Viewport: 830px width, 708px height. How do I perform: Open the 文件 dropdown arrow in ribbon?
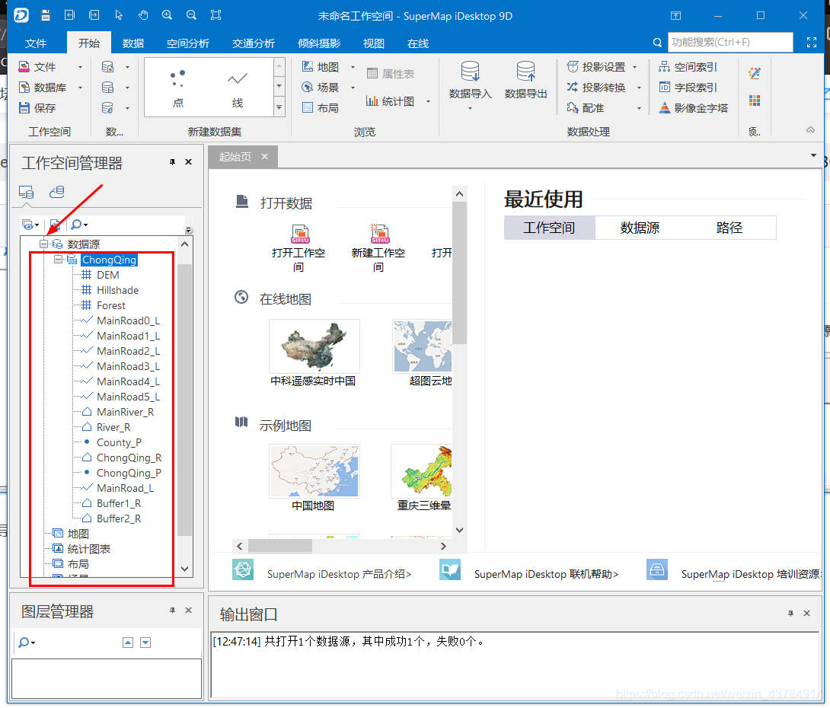pyautogui.click(x=81, y=67)
